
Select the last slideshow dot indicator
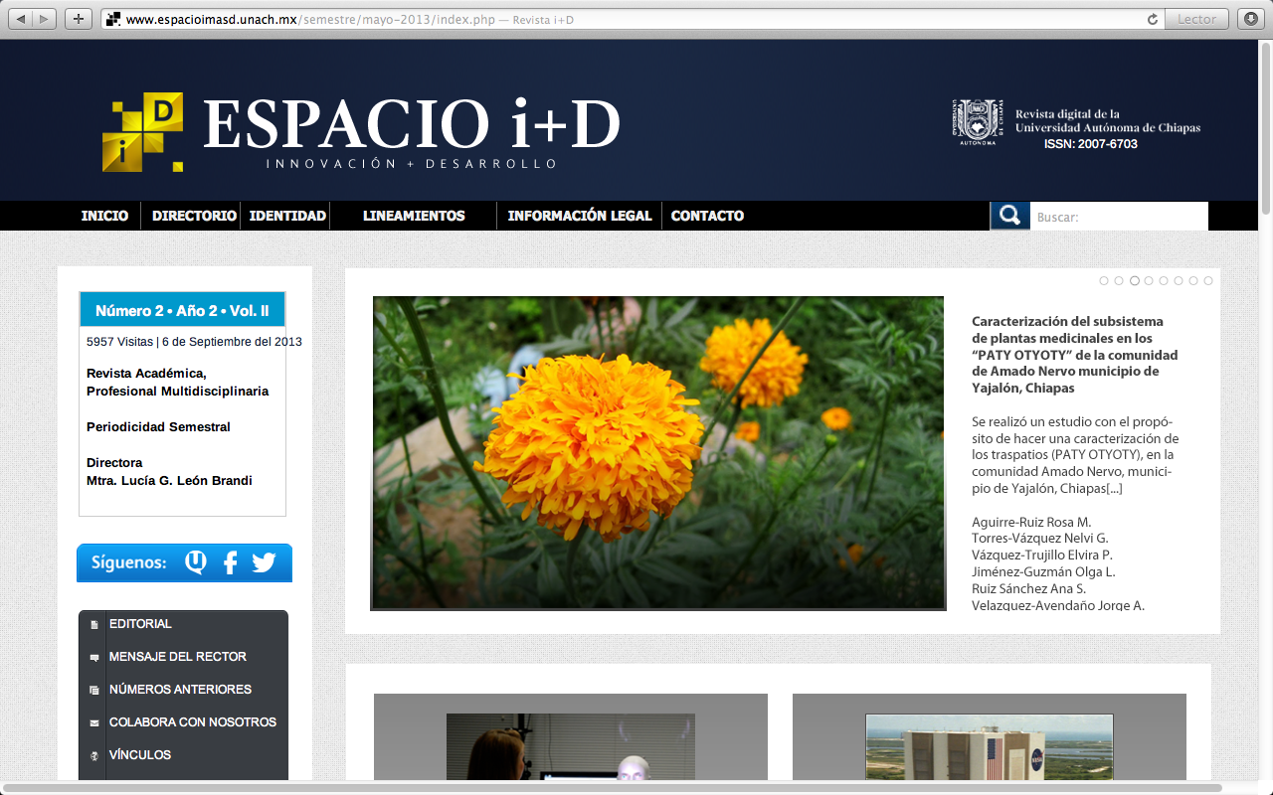1208,281
